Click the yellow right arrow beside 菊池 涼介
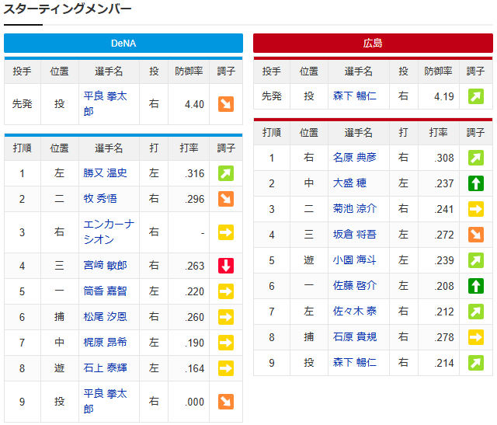This screenshot has height=425, width=497. (476, 209)
